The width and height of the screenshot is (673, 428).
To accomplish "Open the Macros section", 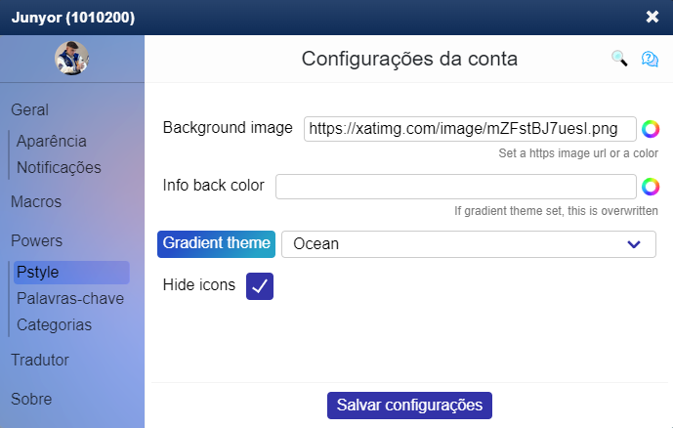I will [x=36, y=201].
